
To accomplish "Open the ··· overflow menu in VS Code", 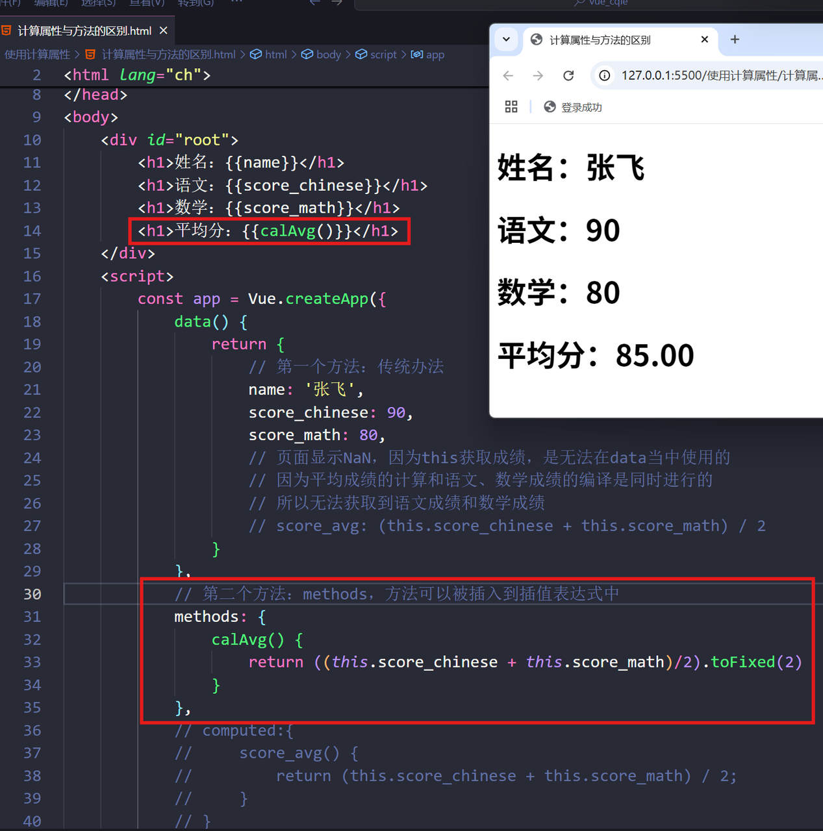I will 236,3.
